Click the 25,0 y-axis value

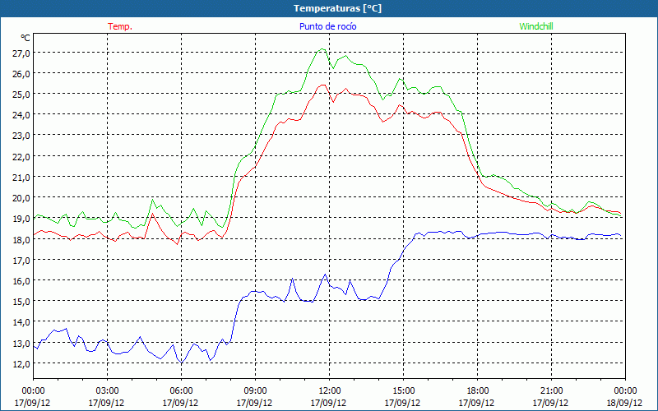[x=21, y=95]
